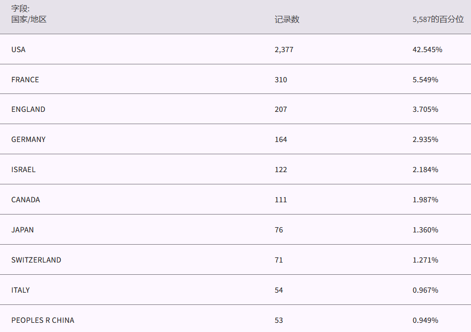This screenshot has height=332, width=471.
Task: Select the USA country row label
Action: tap(18, 50)
